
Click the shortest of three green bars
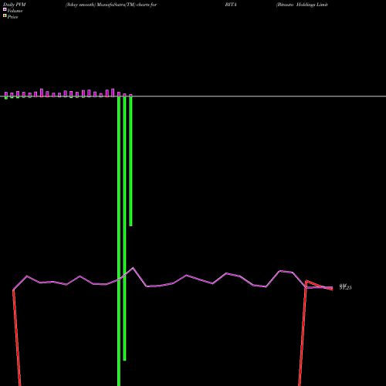coord(130,161)
